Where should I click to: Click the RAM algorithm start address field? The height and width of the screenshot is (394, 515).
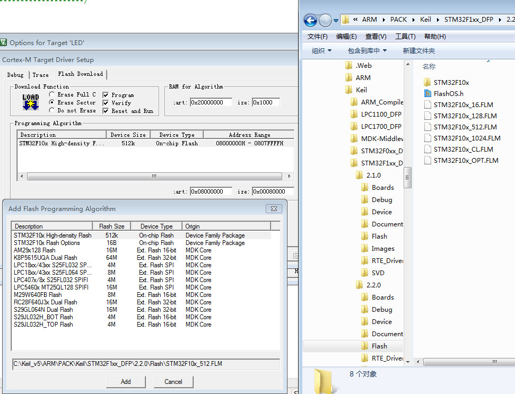tap(211, 102)
